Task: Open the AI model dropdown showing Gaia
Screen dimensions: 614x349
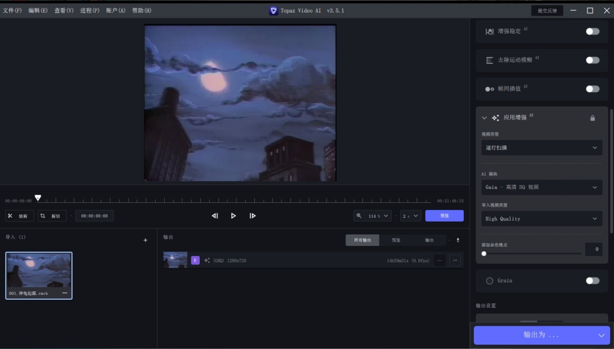Action: (x=542, y=187)
